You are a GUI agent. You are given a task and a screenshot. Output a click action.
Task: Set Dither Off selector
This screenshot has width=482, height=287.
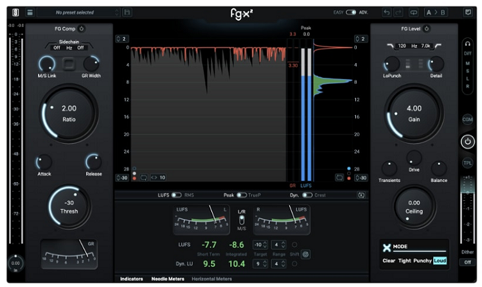[x=468, y=262]
